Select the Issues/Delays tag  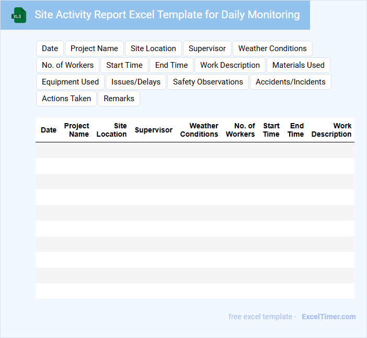coord(136,82)
